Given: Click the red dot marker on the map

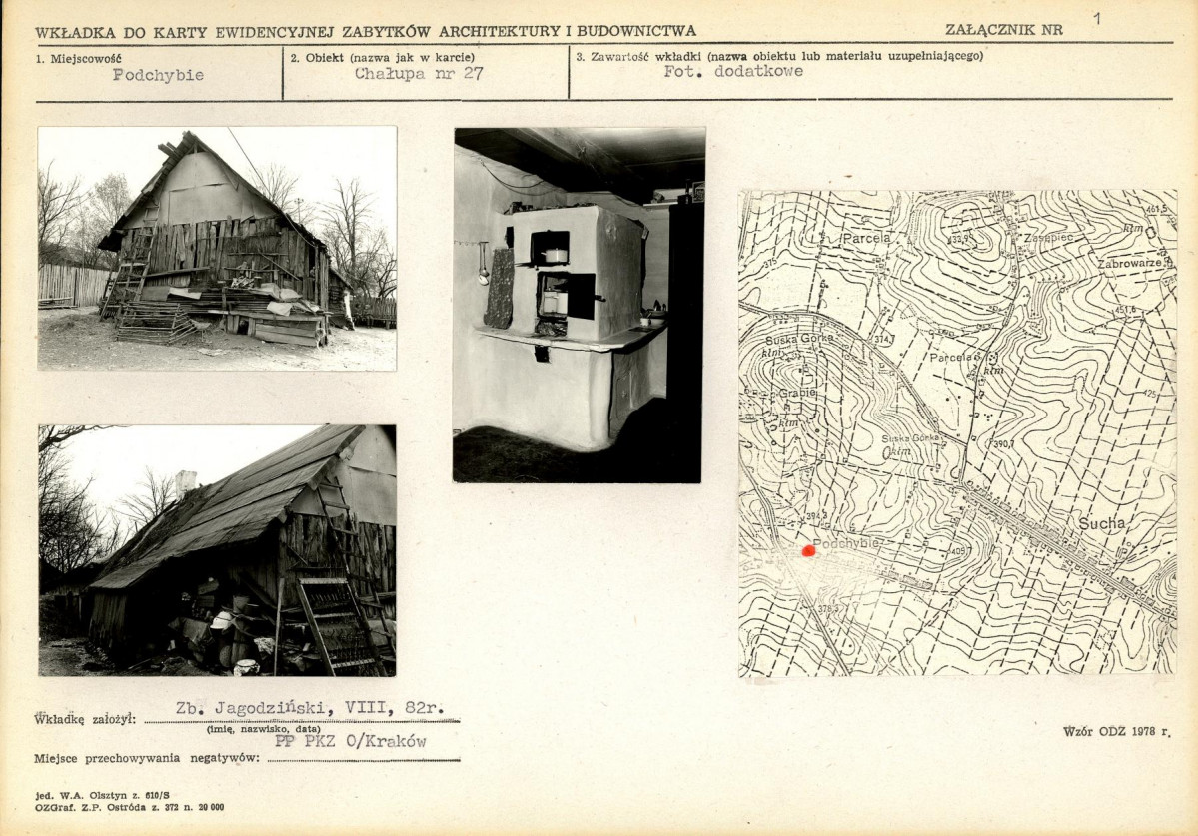Looking at the screenshot, I should click(809, 550).
